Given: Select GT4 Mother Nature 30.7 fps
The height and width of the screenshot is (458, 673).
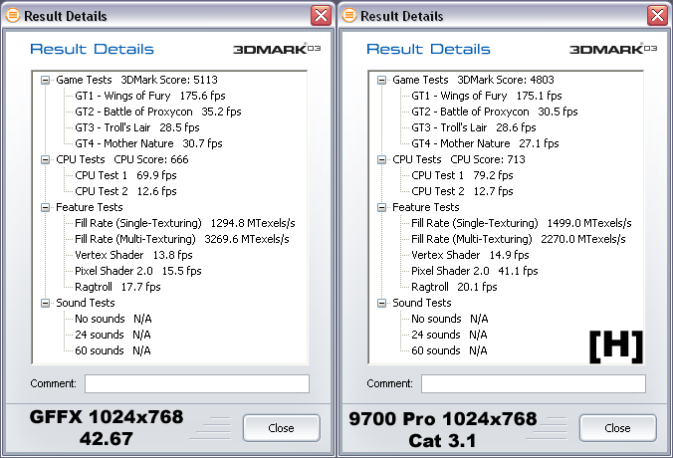Looking at the screenshot, I should pos(148,143).
